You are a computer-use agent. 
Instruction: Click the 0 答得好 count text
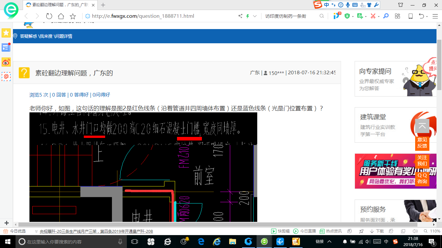point(79,95)
